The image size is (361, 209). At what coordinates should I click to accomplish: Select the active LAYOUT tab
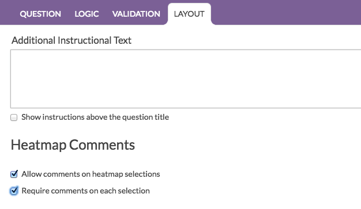[189, 14]
